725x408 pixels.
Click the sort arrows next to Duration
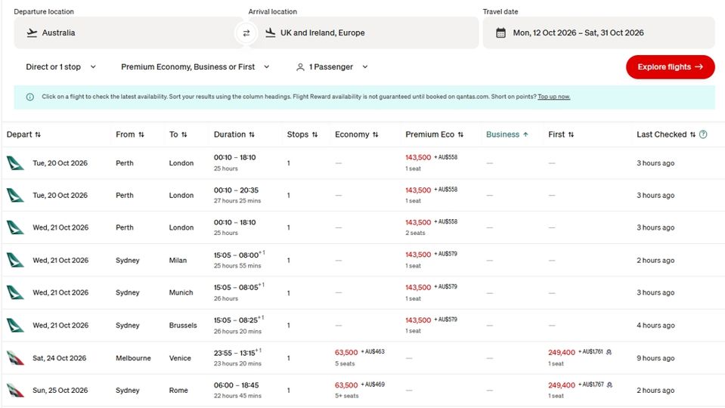point(252,134)
